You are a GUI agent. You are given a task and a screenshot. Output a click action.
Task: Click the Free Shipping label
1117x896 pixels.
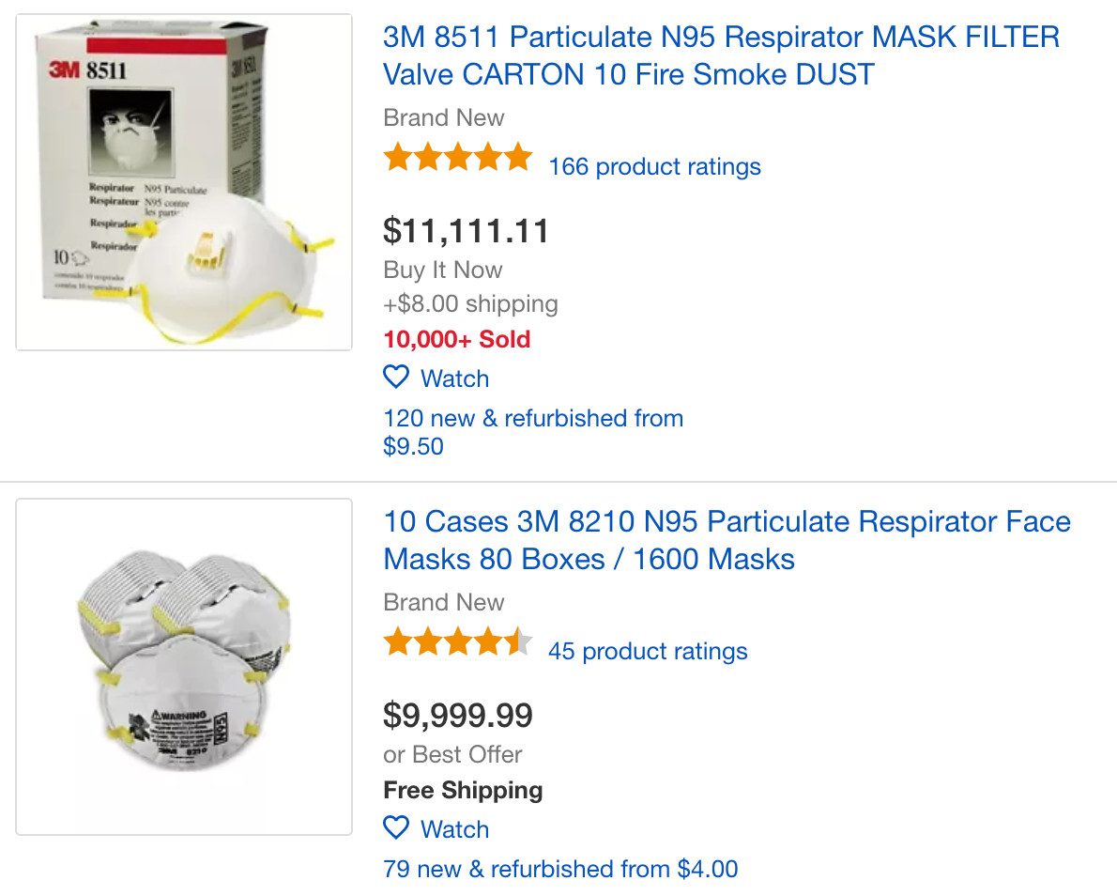[x=463, y=791]
